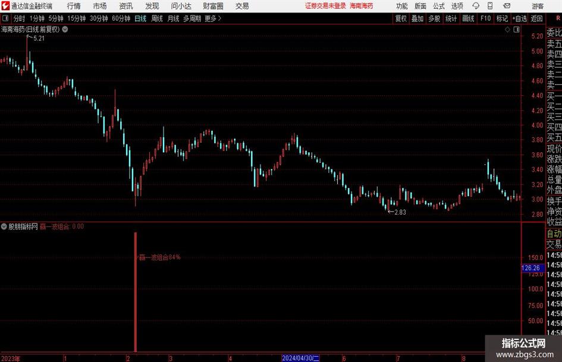Click the Tongdaxin red logo icon
562x362 pixels.
coord(5,6)
